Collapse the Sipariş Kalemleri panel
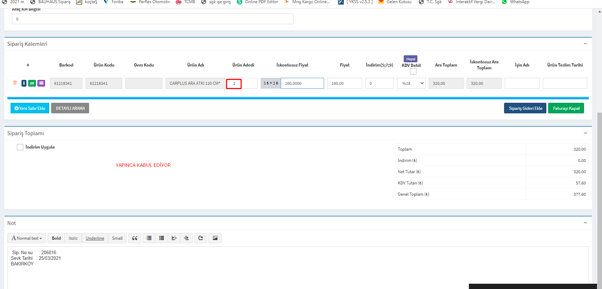 click(x=585, y=44)
